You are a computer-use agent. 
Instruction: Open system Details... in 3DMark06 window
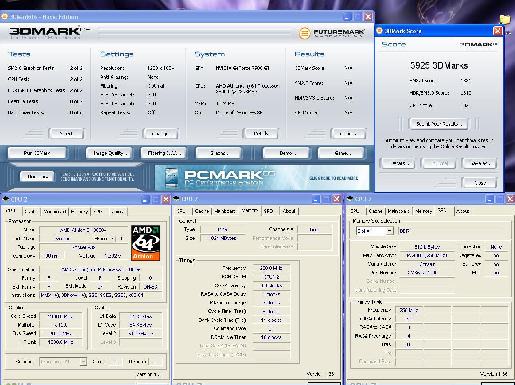261,134
